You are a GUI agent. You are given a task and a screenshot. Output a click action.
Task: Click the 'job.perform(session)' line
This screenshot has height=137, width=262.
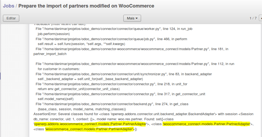(x=53, y=34)
